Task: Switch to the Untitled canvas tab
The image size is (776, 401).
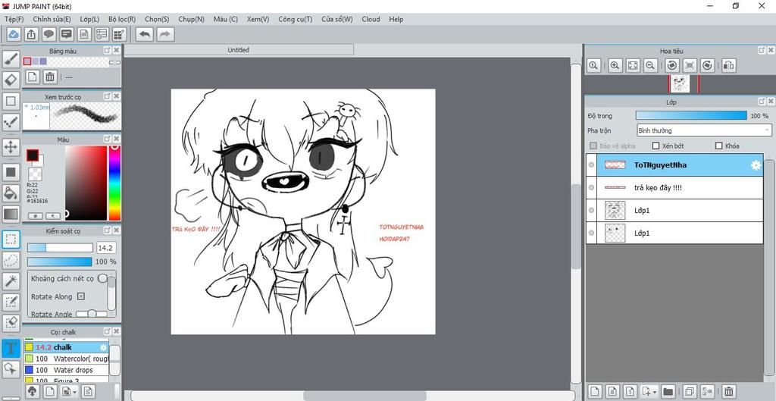Action: (239, 50)
